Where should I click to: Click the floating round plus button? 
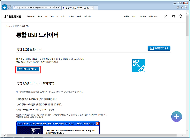177,117
